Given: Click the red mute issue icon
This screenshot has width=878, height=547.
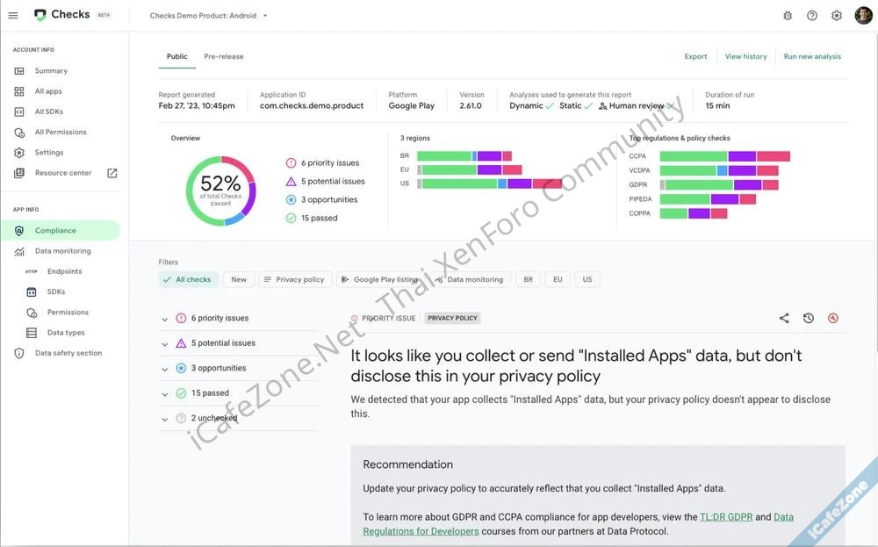Looking at the screenshot, I should [x=833, y=318].
